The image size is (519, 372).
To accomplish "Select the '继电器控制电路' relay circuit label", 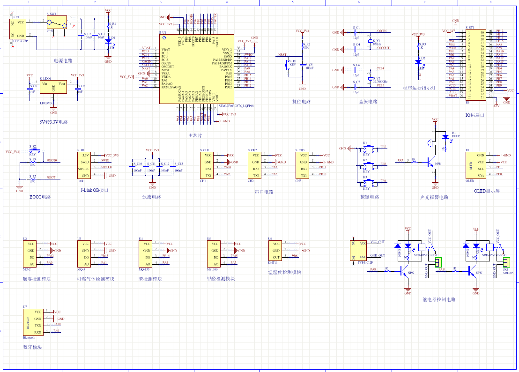I will point(438,299).
